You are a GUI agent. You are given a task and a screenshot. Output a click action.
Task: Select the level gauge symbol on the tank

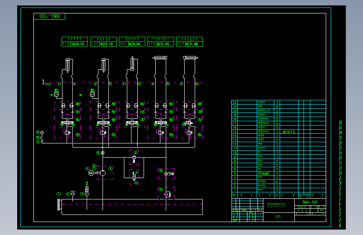pos(87,191)
